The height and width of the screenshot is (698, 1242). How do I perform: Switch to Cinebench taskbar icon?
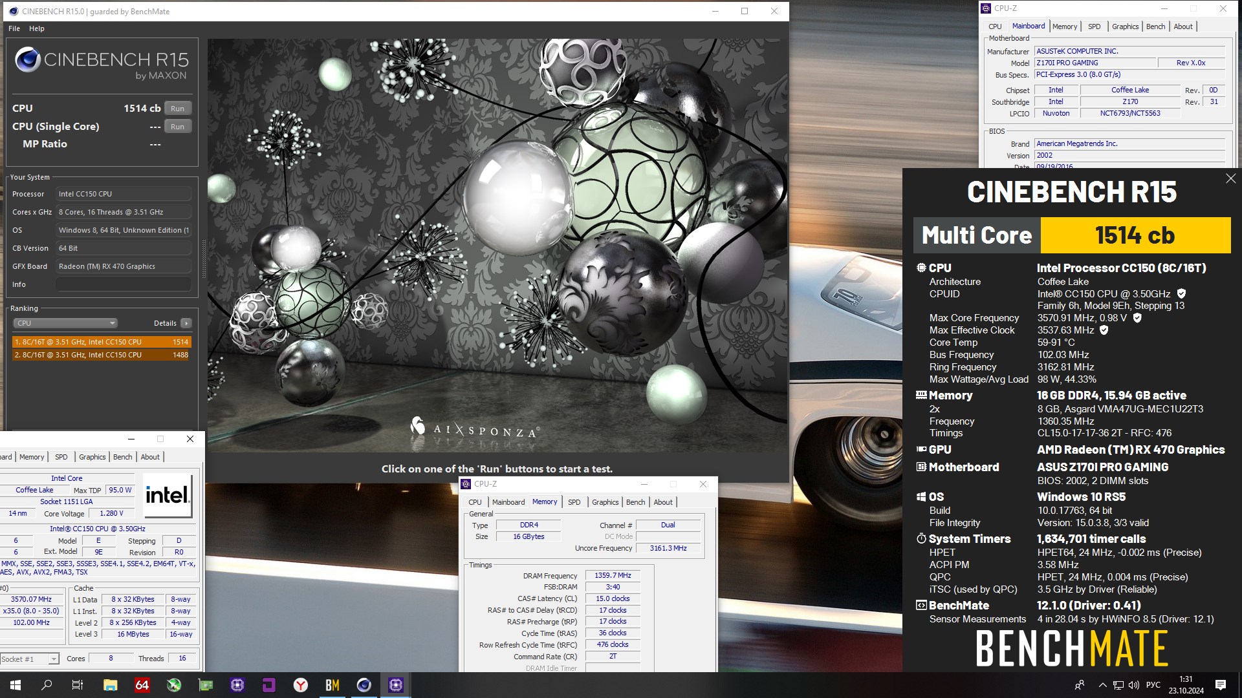[364, 685]
